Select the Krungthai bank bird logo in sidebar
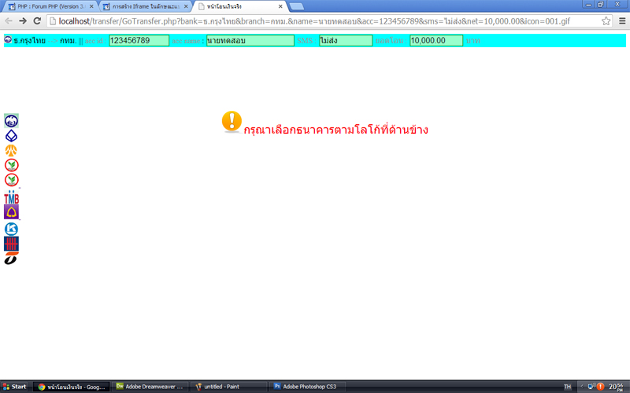The width and height of the screenshot is (630, 393). (11, 121)
